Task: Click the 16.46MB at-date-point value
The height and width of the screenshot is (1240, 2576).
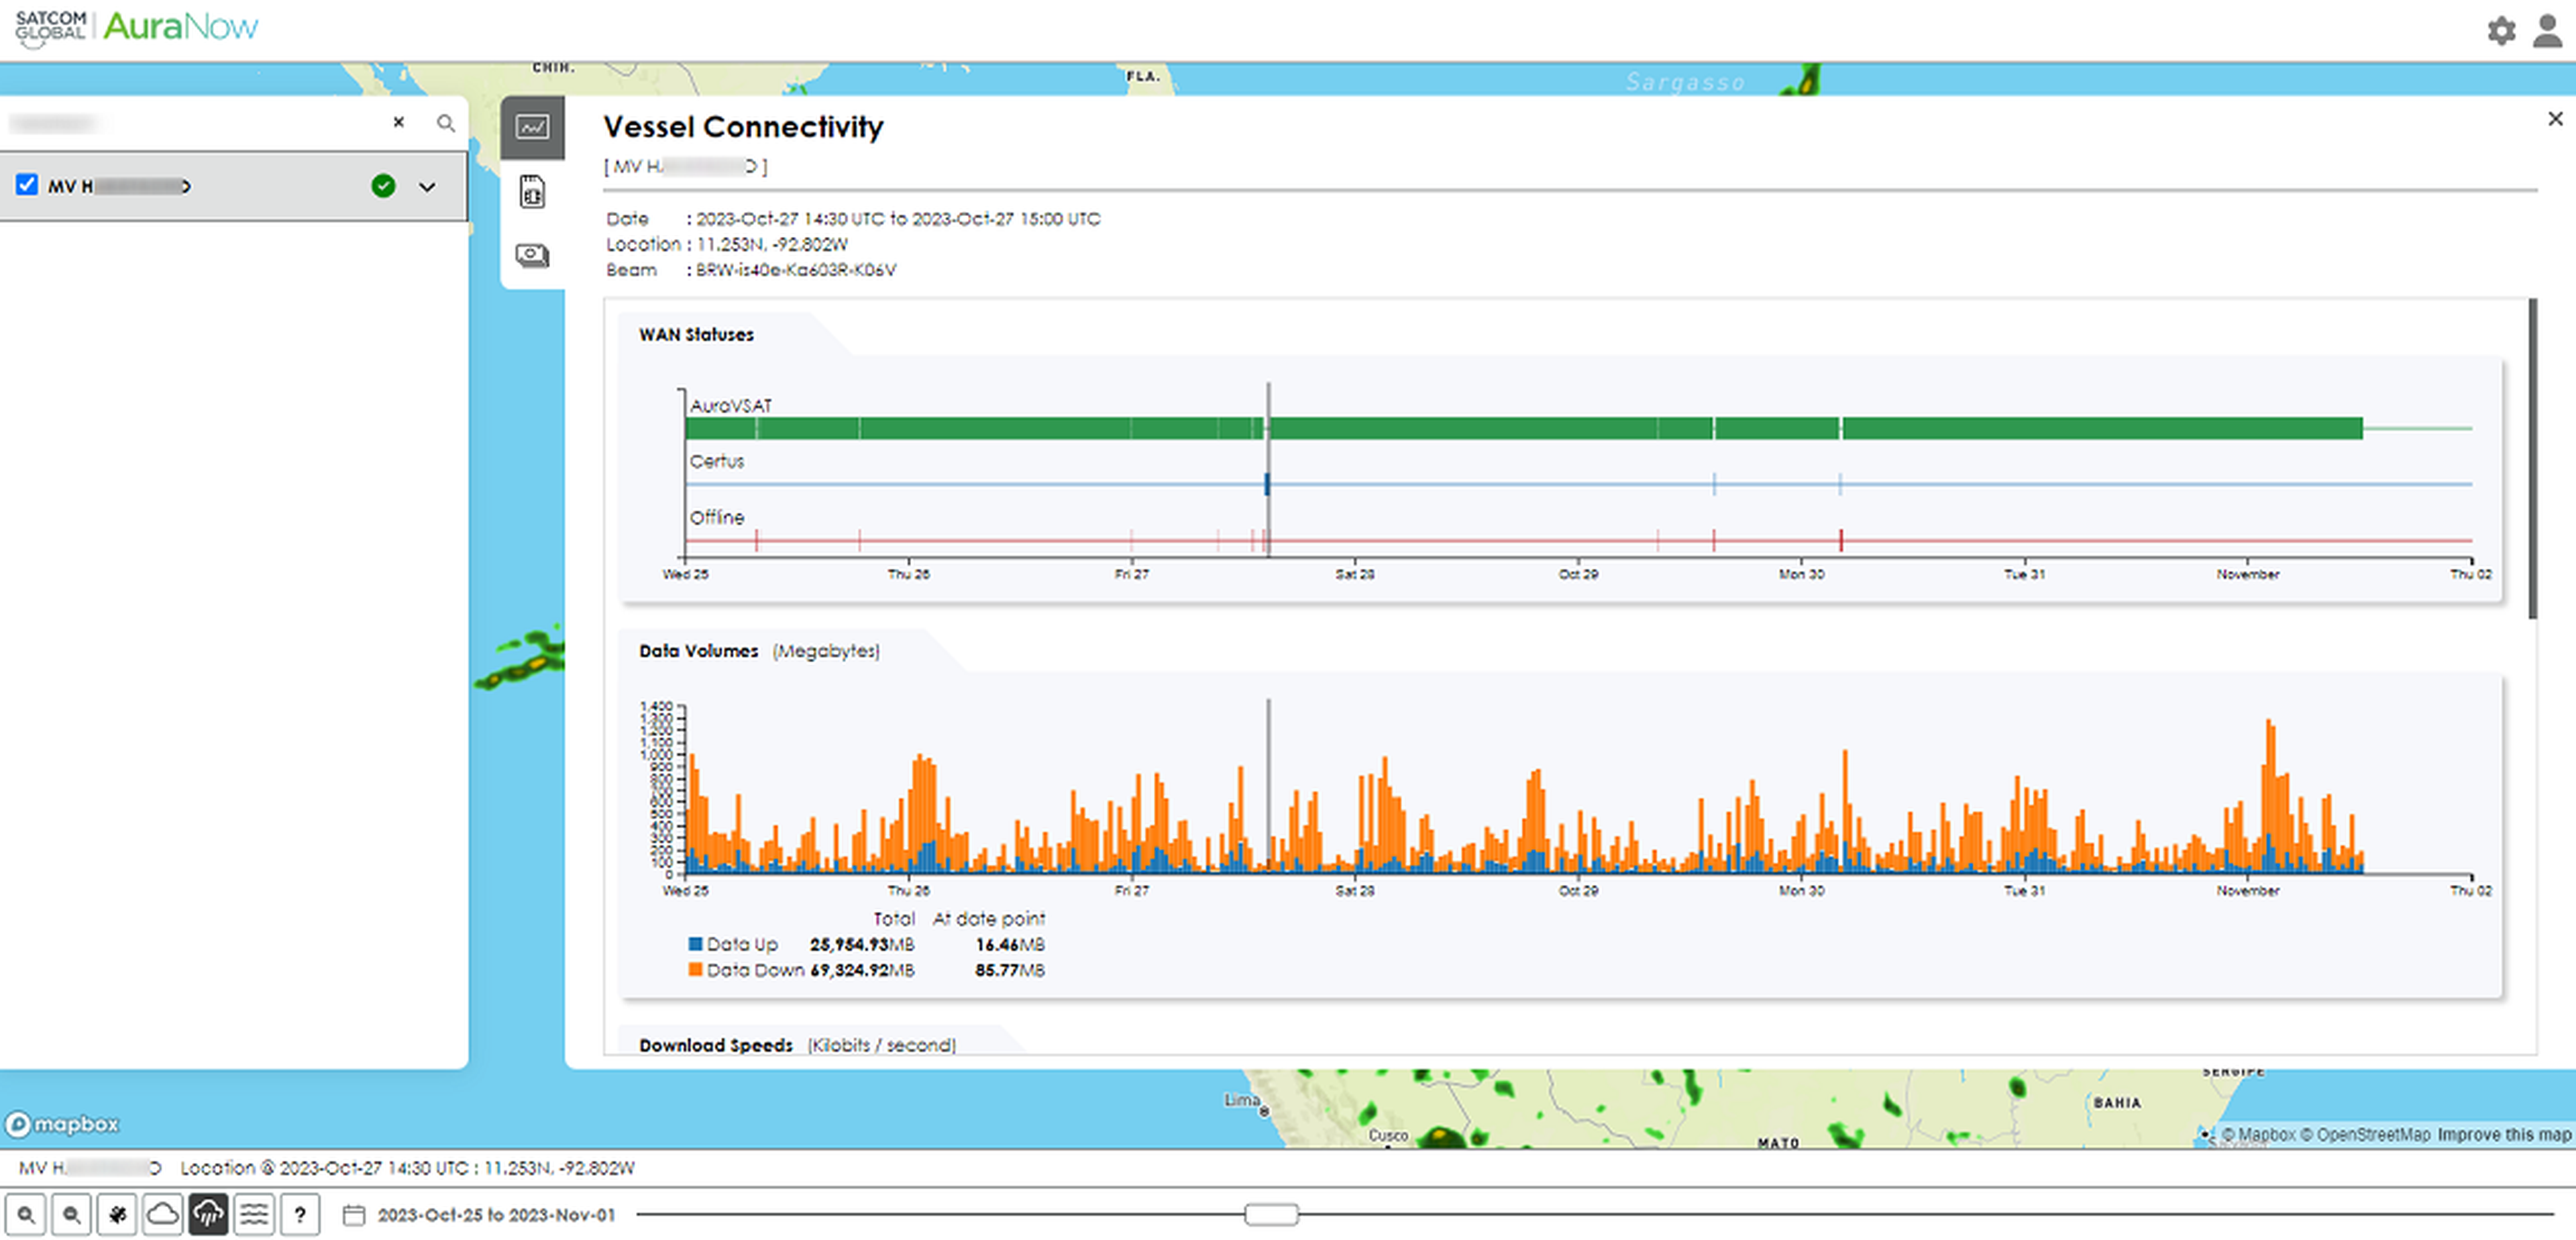Action: [1009, 944]
